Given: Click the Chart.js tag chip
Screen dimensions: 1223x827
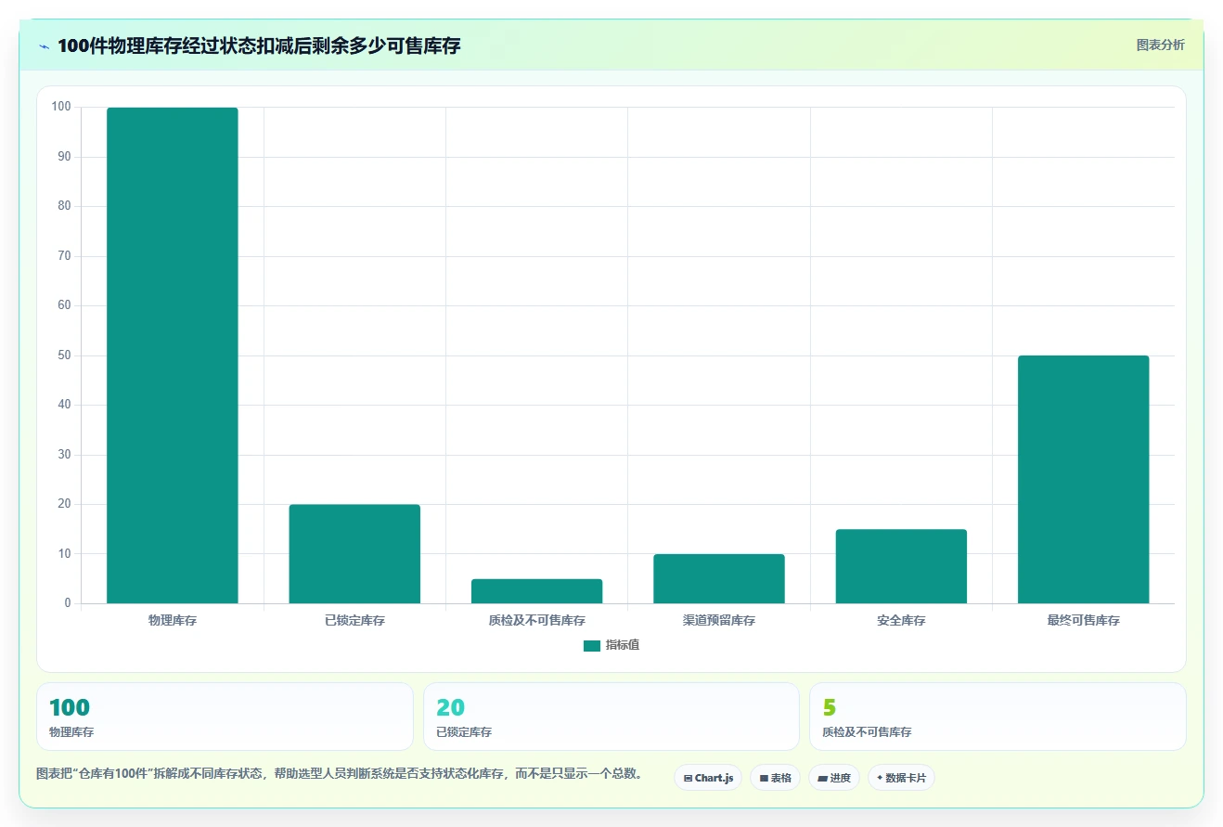Looking at the screenshot, I should click(x=708, y=778).
